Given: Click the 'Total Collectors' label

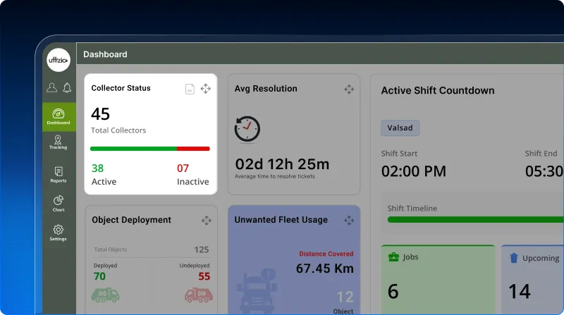Looking at the screenshot, I should (x=118, y=130).
